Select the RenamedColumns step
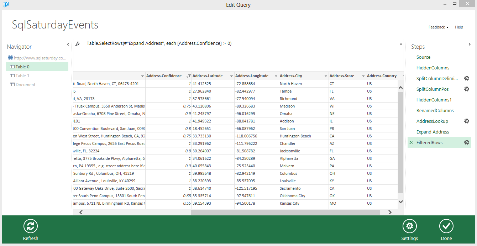Image resolution: width=477 pixels, height=246 pixels. pos(435,110)
